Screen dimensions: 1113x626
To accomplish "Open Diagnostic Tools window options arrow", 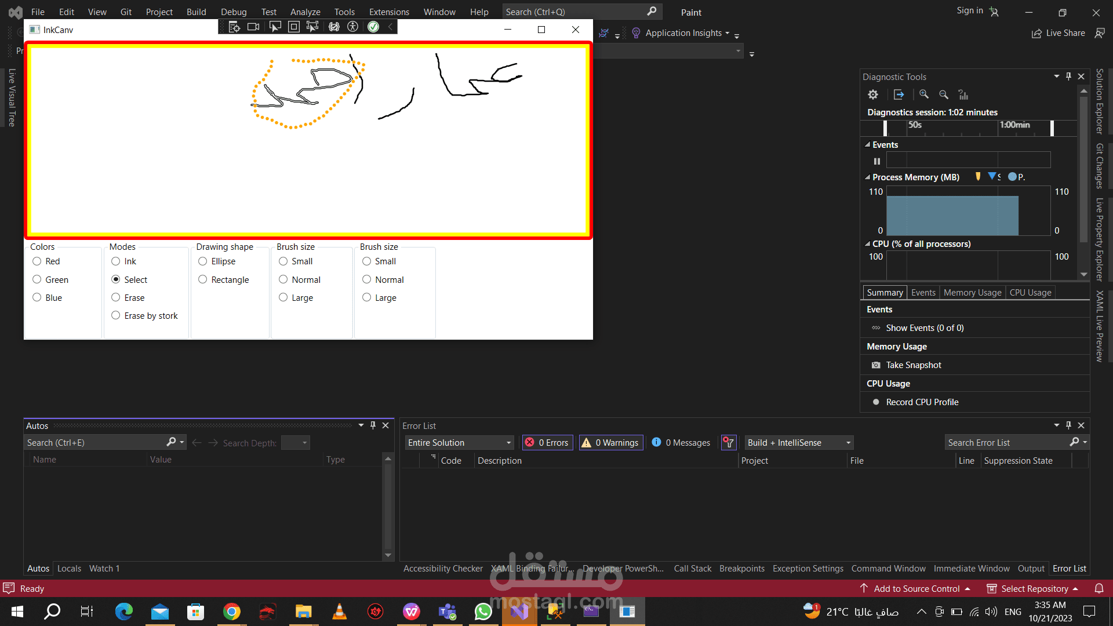I will point(1057,77).
